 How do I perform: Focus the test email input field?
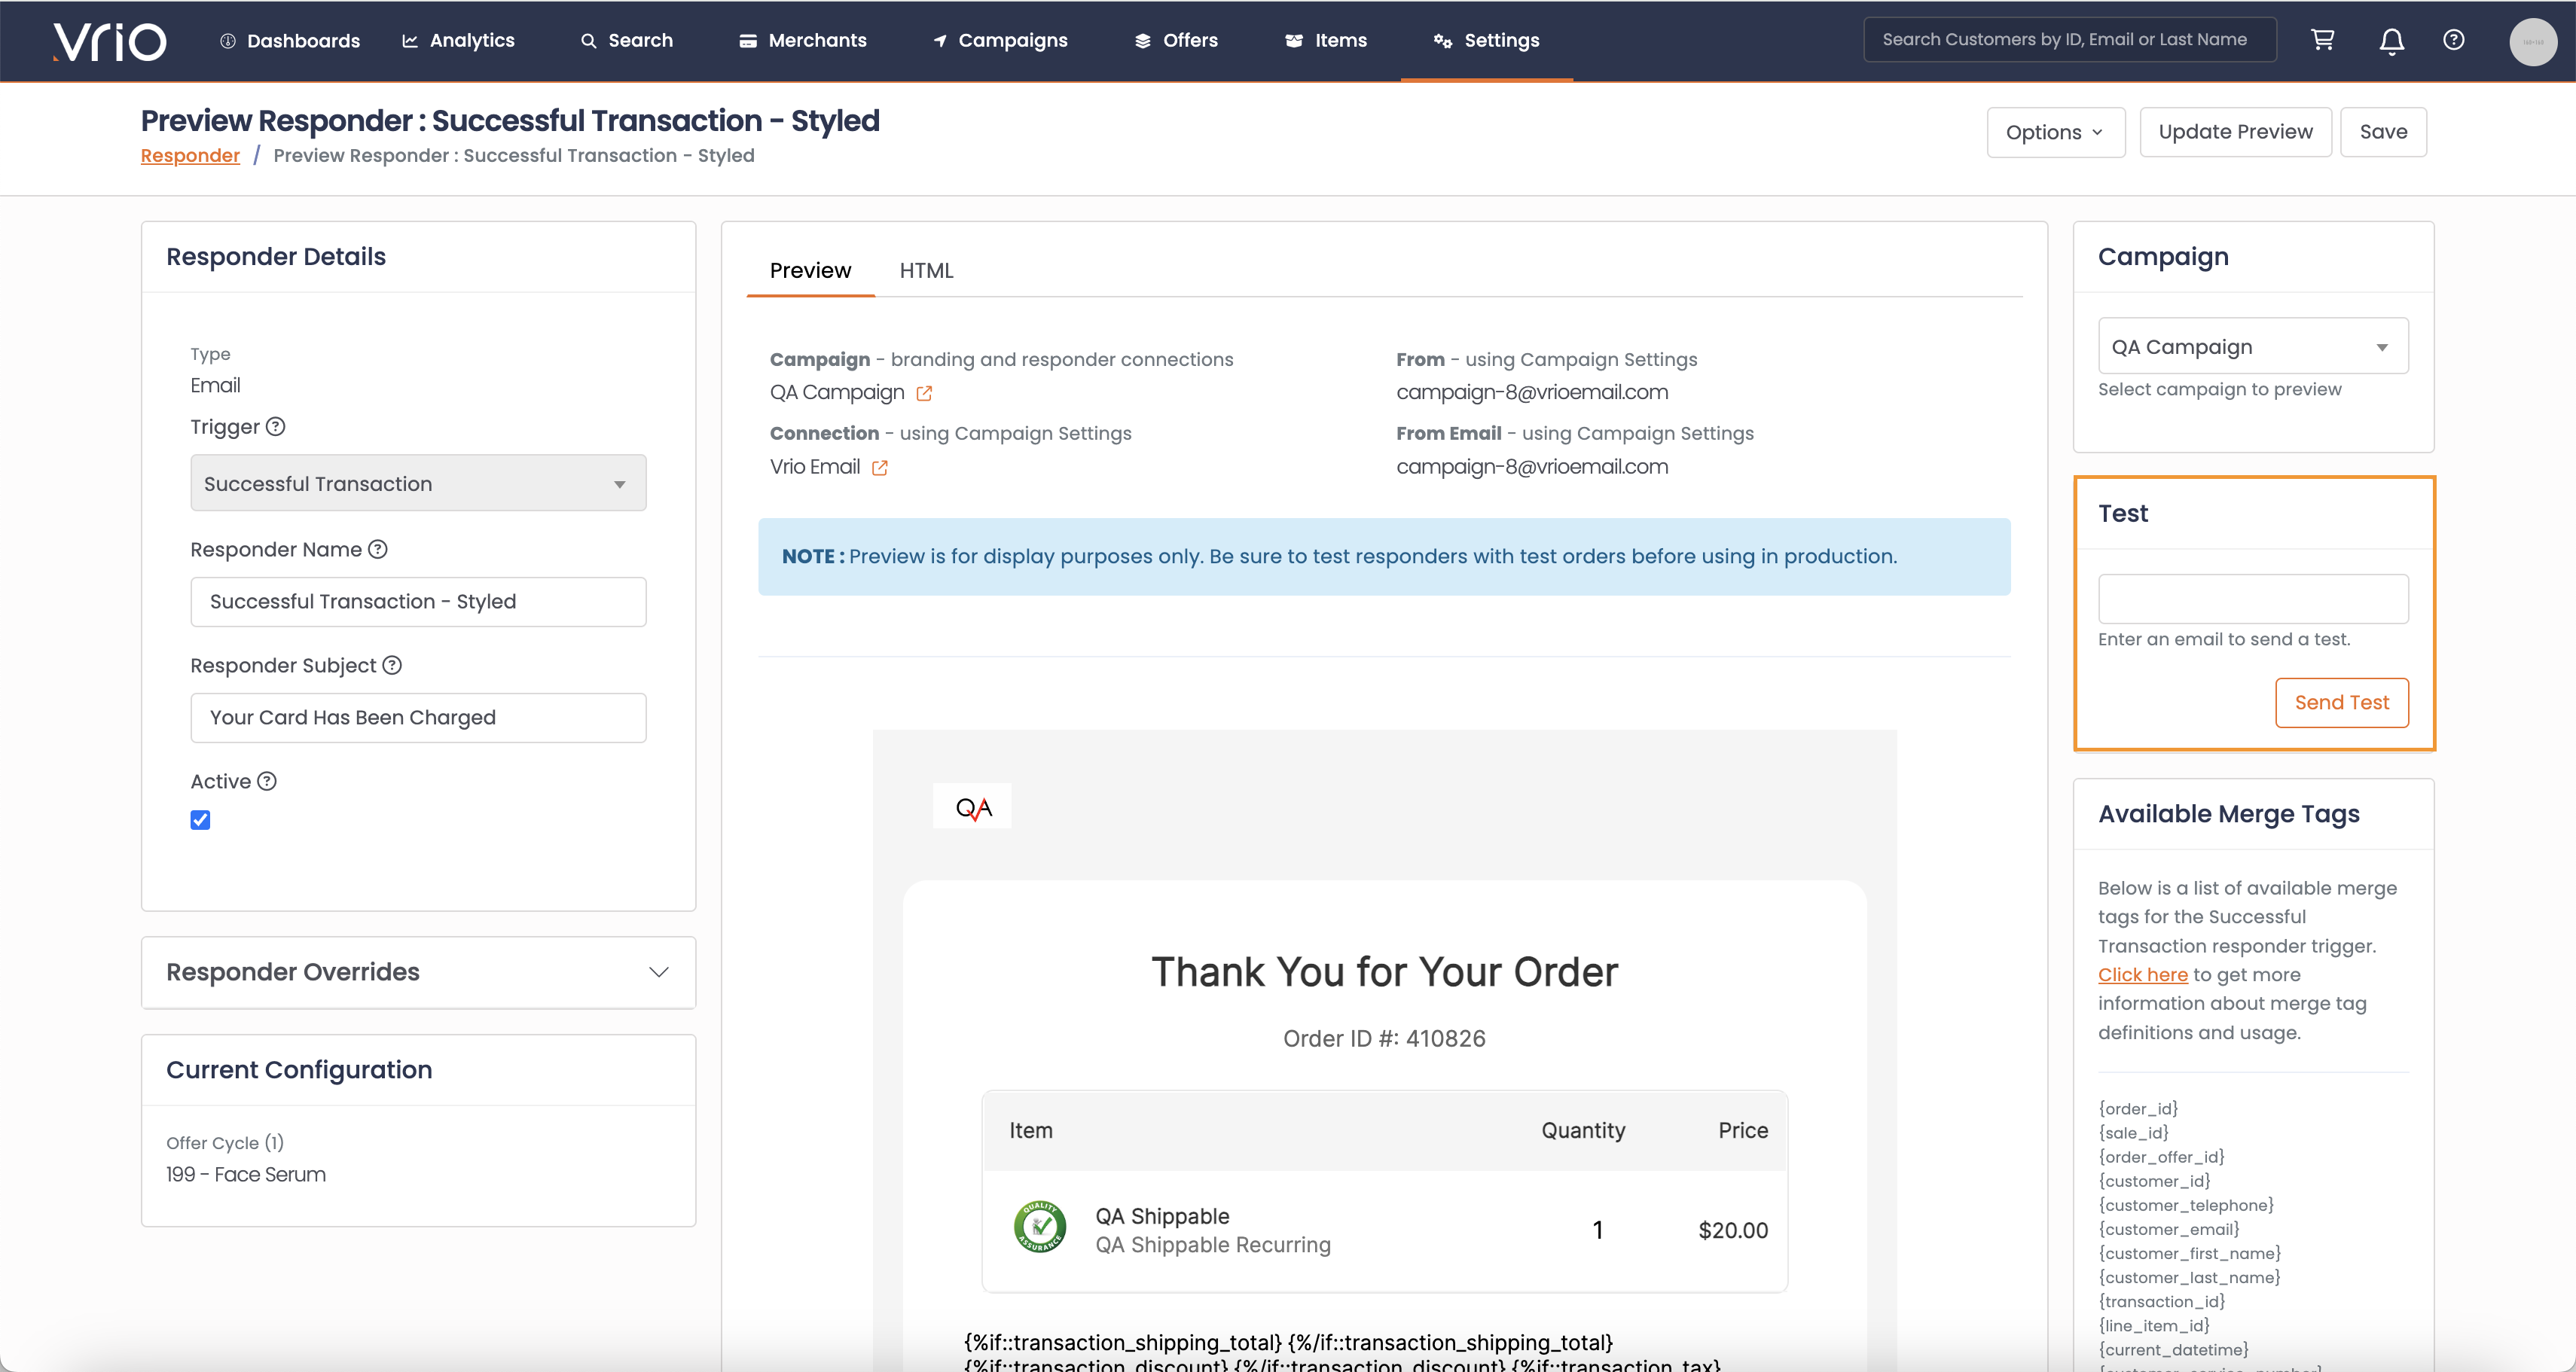point(2253,599)
